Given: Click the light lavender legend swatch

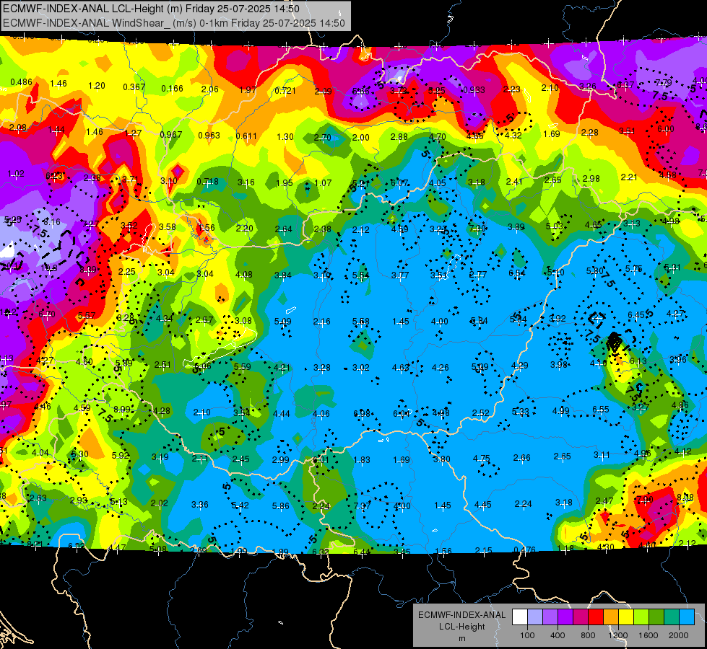Looking at the screenshot, I should [x=534, y=617].
